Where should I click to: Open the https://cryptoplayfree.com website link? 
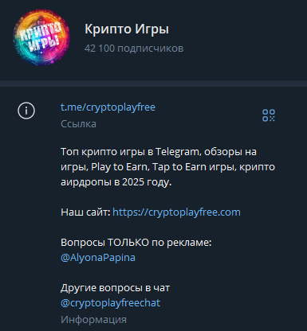[176, 212]
